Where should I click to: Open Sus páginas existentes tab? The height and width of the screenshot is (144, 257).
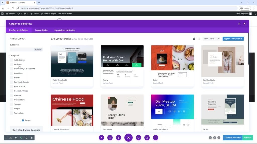click(x=65, y=30)
